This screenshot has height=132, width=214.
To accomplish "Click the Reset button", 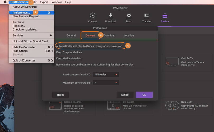I will 61,95.
